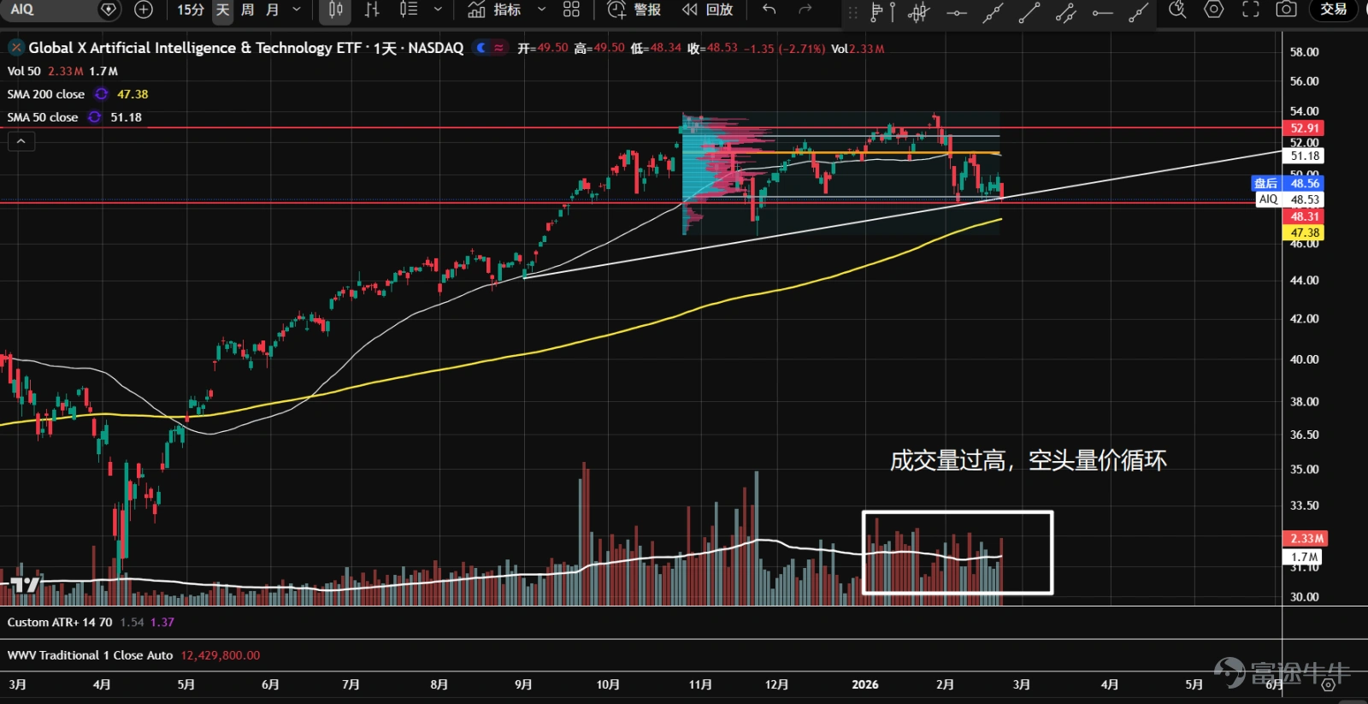
Task: Toggle the pink wave data status icon
Action: (x=498, y=48)
